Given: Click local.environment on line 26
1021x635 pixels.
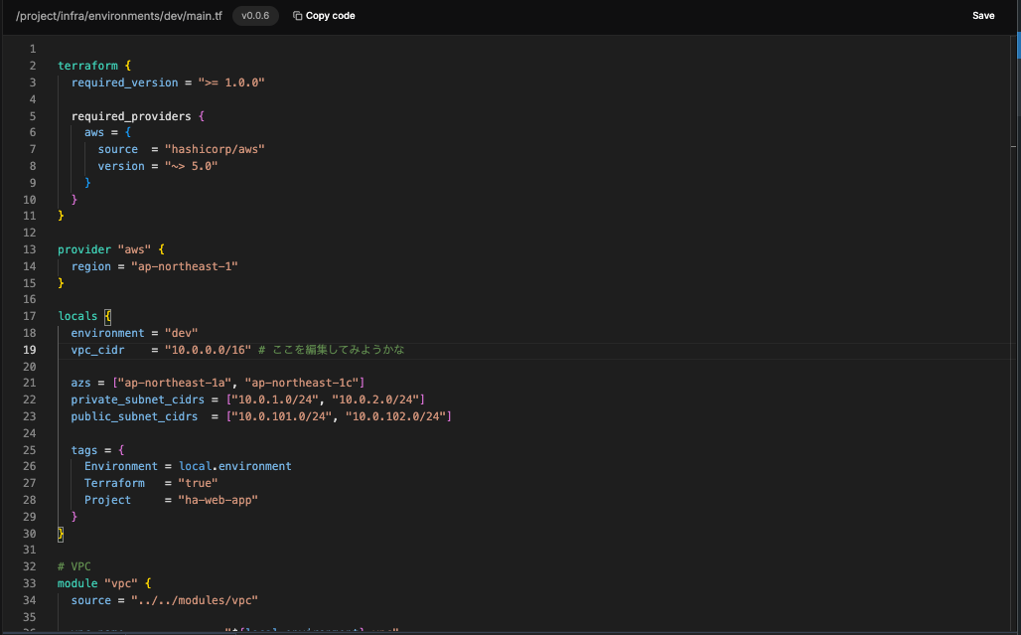Looking at the screenshot, I should coord(235,466).
